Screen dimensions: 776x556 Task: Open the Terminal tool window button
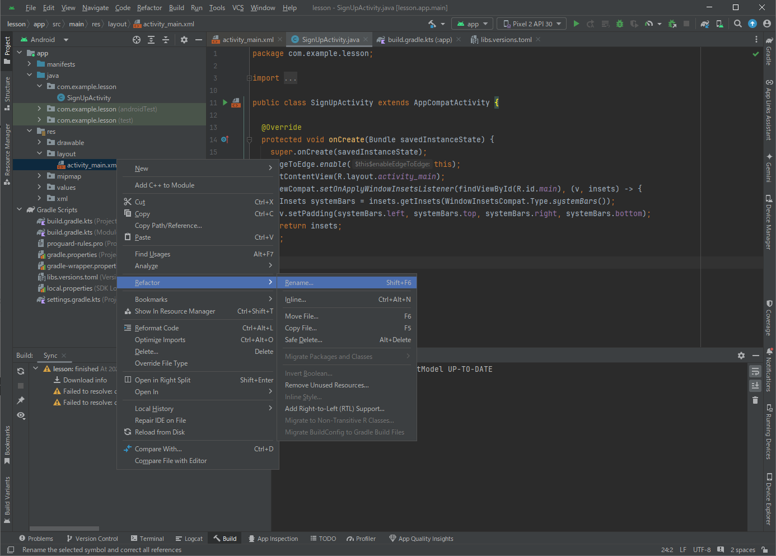pyautogui.click(x=147, y=539)
